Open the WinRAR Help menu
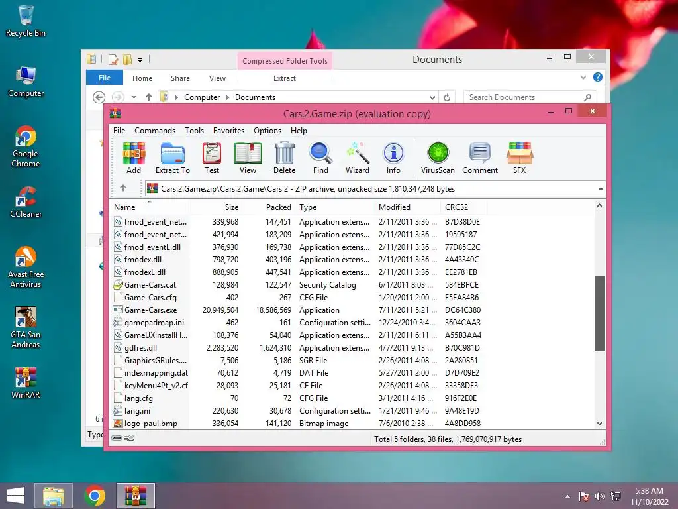The height and width of the screenshot is (509, 678). point(299,131)
